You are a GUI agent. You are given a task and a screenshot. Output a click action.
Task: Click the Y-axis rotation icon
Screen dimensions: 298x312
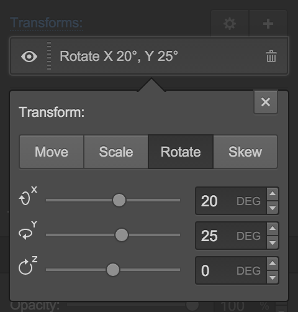click(28, 231)
